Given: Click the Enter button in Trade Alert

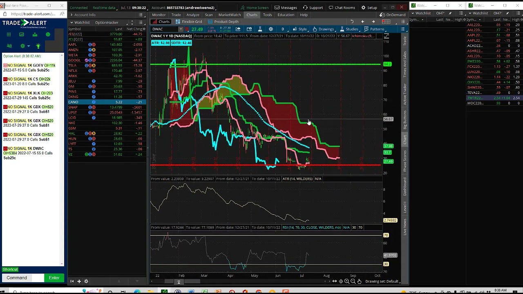Looking at the screenshot, I should point(54,278).
